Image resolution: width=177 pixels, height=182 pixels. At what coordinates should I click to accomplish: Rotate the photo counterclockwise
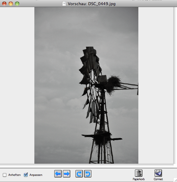coord(88,174)
